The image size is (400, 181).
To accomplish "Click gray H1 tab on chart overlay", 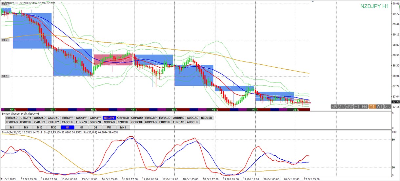I will click(x=357, y=107).
